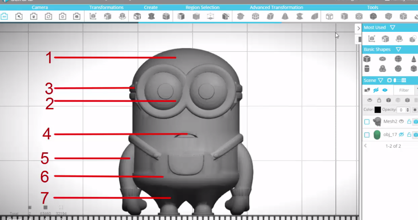The width and height of the screenshot is (418, 220).
Task: Select the Move tool in Transformations toolbar
Action: [x=93, y=16]
